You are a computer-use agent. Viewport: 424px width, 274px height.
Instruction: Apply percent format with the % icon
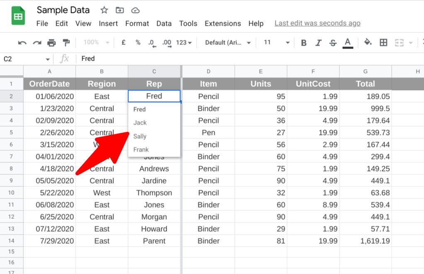click(137, 42)
